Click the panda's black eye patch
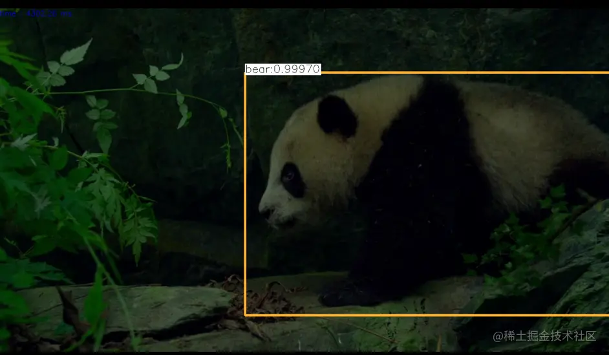 coord(293,180)
